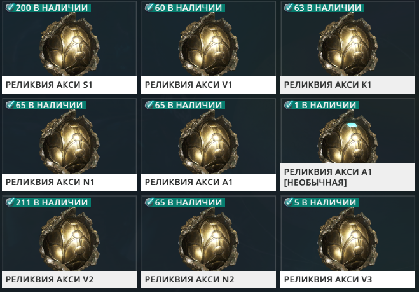Click the checkmark beside 5 В НАЛИЧИИ
Screen dimensions: 419x292
tap(289, 202)
